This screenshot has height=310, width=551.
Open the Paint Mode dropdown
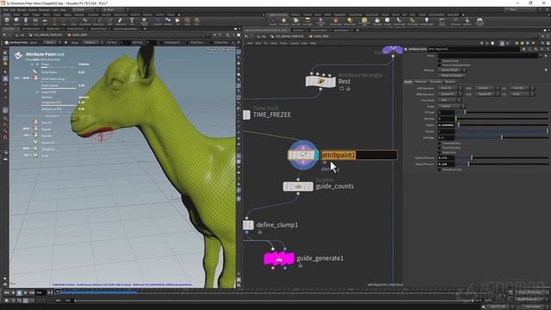tap(449, 100)
